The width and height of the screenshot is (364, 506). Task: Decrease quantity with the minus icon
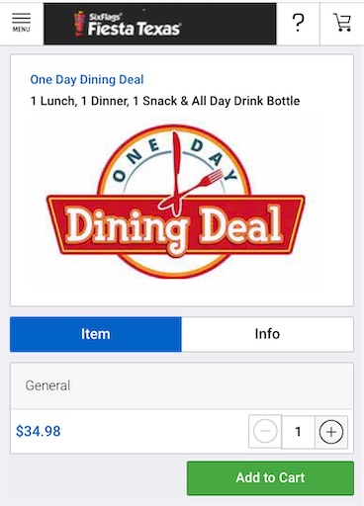pos(265,431)
